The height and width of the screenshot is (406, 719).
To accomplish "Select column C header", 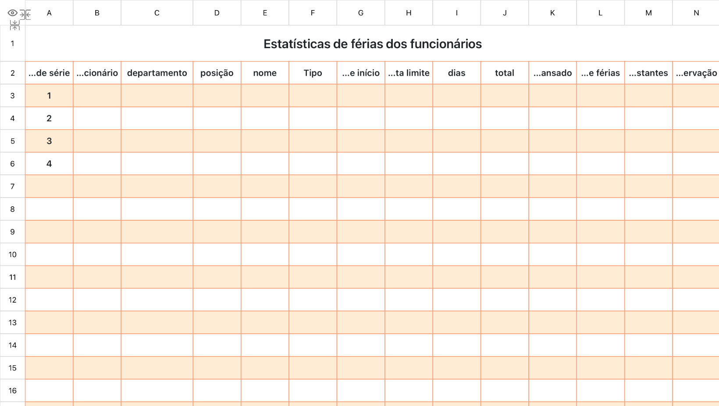I will click(157, 13).
